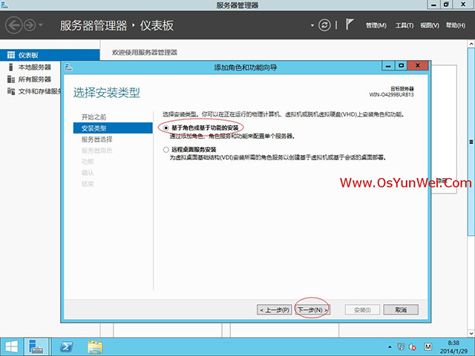Click the 上一步(P) button
Image resolution: width=475 pixels, height=356 pixels.
click(274, 309)
